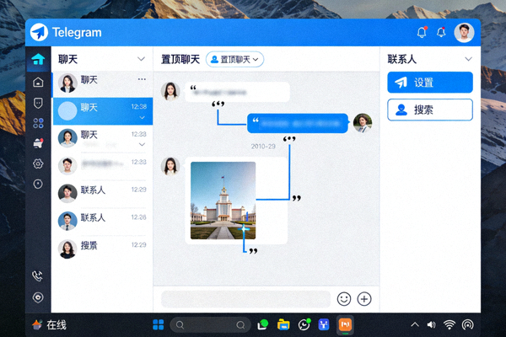Open the Windows Start button in taskbar

pos(159,324)
